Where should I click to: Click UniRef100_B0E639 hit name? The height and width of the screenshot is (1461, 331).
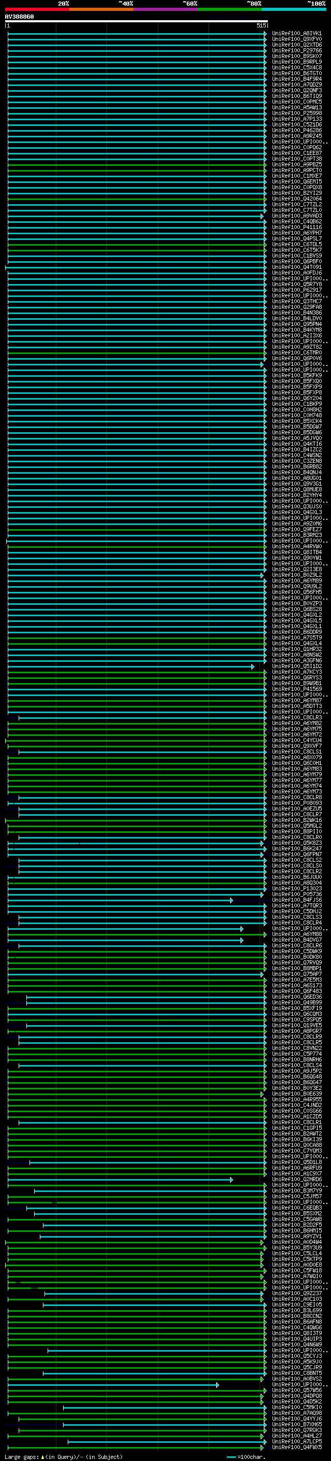click(x=296, y=1094)
